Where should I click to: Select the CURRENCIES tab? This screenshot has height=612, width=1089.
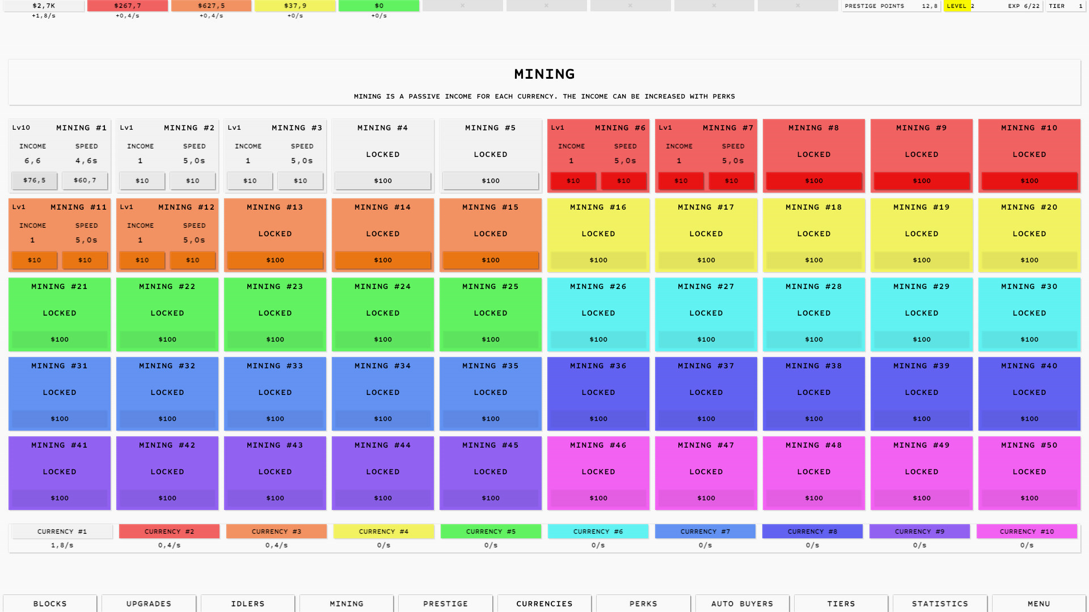(x=544, y=603)
